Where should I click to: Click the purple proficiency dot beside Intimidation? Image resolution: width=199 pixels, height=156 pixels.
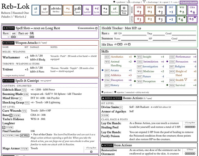coord(135,62)
